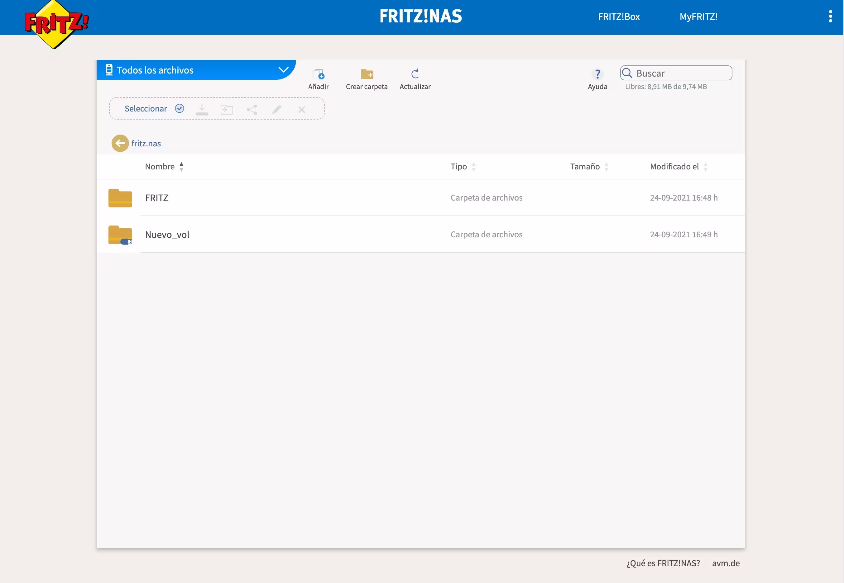Click the pencil rename icon
This screenshot has width=844, height=583.
(277, 109)
